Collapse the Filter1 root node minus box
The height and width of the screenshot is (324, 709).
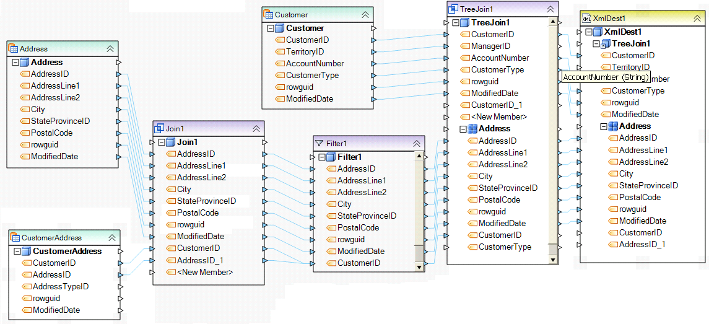tap(322, 157)
